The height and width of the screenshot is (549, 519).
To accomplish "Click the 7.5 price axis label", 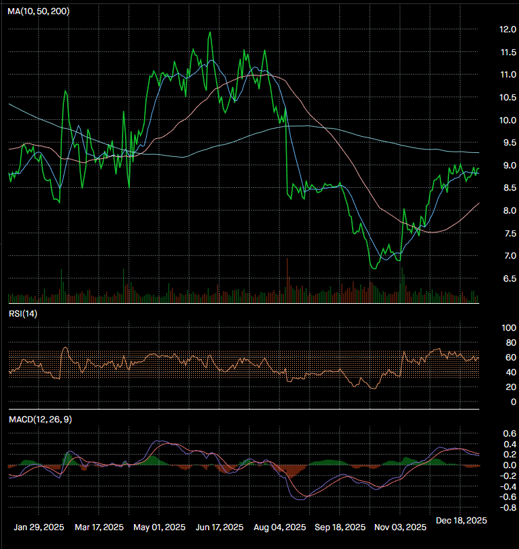I will pyautogui.click(x=510, y=234).
